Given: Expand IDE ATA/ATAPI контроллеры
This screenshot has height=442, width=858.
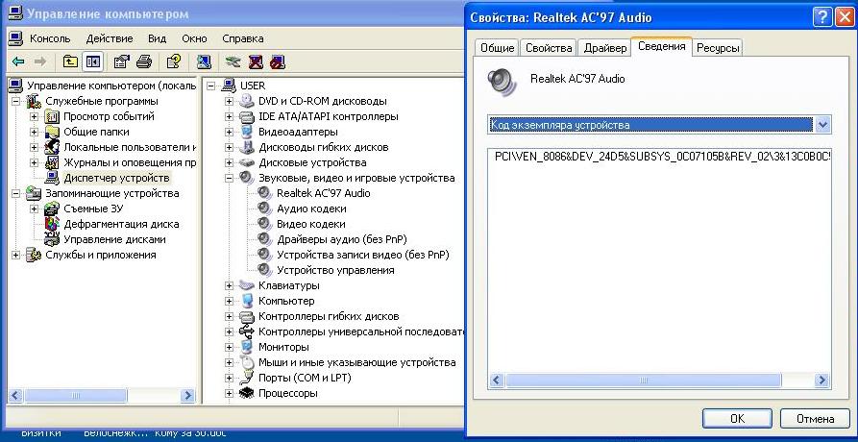Looking at the screenshot, I should [230, 116].
